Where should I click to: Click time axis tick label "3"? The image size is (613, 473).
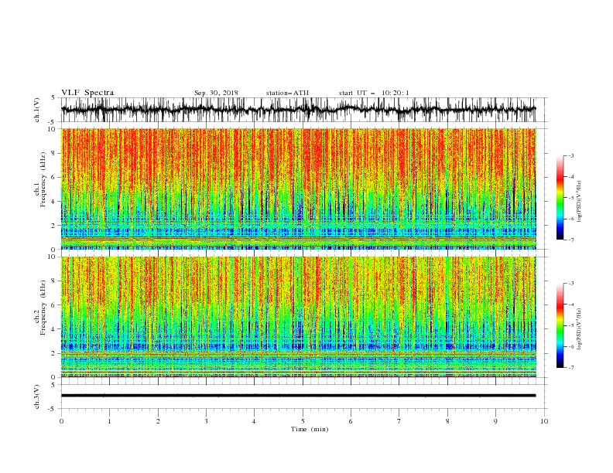206,421
